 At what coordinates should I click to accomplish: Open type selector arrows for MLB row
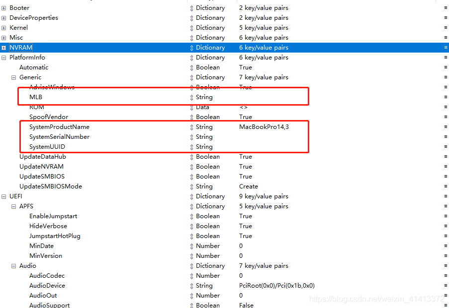click(x=191, y=97)
